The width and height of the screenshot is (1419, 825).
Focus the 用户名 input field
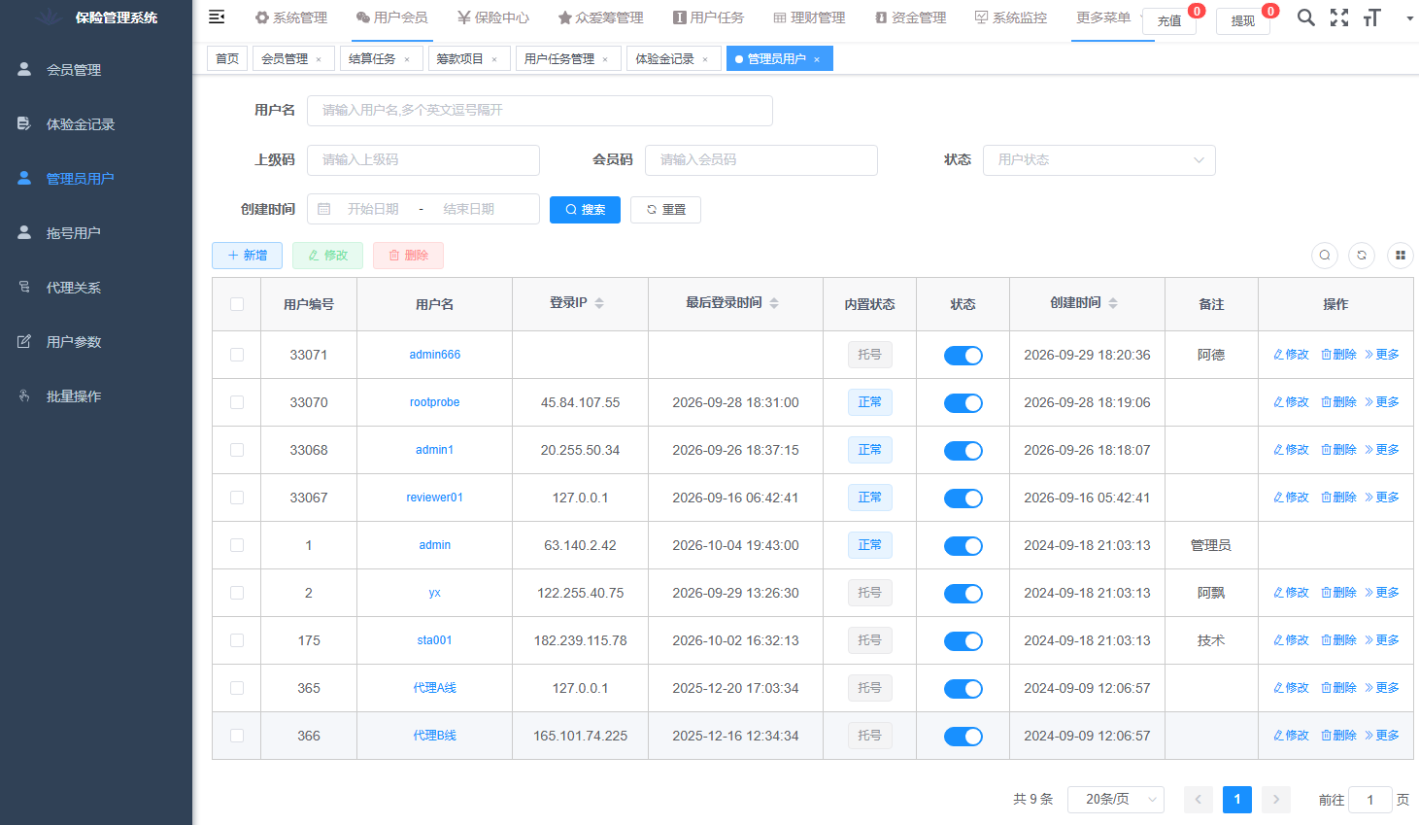[540, 111]
